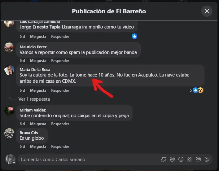The height and width of the screenshot is (171, 219).
Task: Like Bruxa Cds's comment
Action: pos(38,147)
